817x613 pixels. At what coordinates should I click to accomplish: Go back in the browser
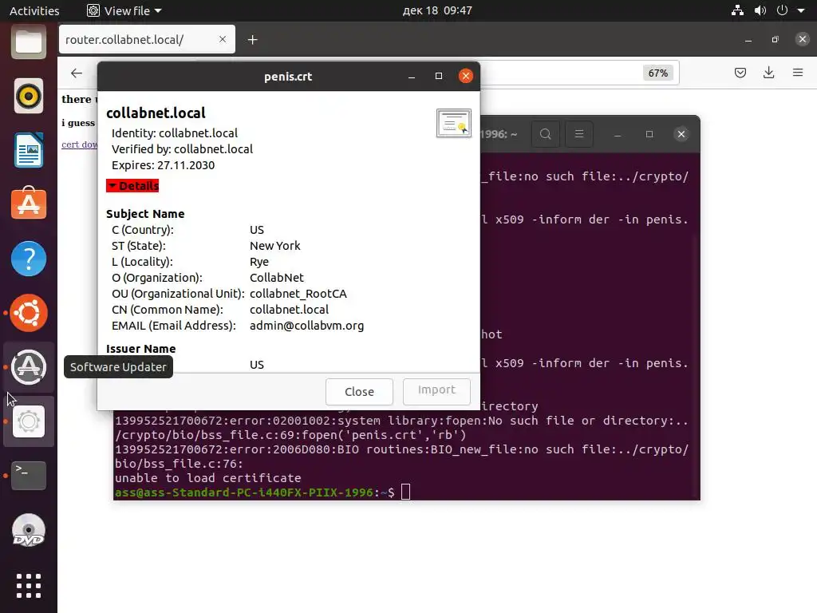coord(77,73)
